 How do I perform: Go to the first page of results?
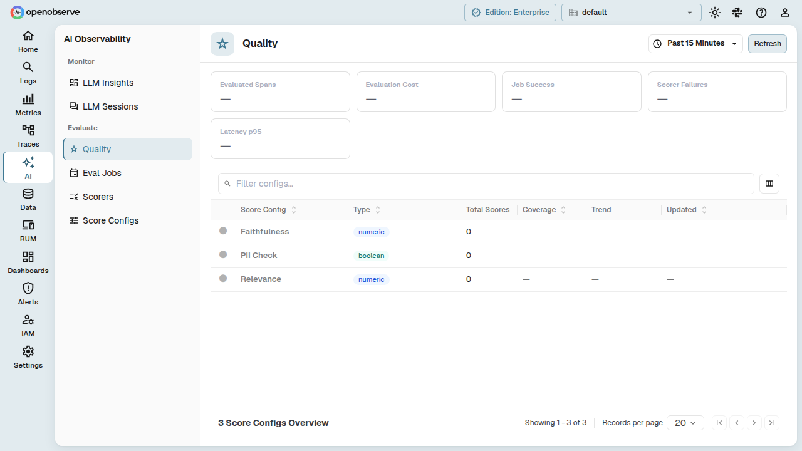(719, 423)
